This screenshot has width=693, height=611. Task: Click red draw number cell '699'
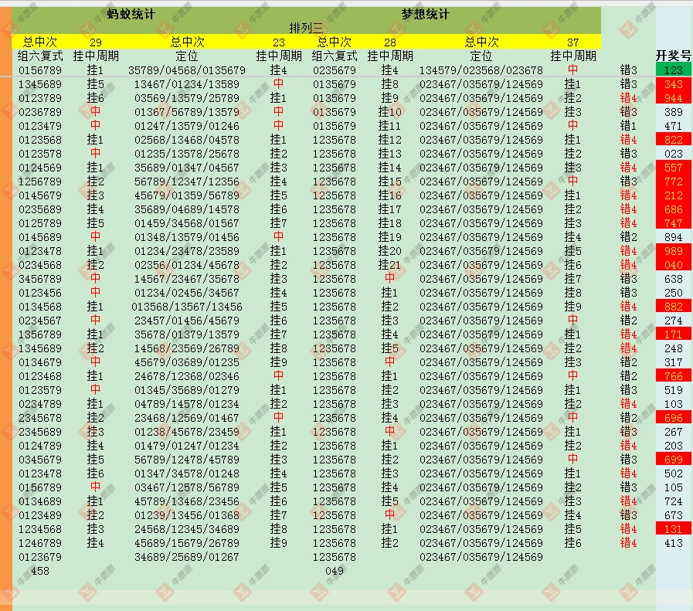(673, 460)
